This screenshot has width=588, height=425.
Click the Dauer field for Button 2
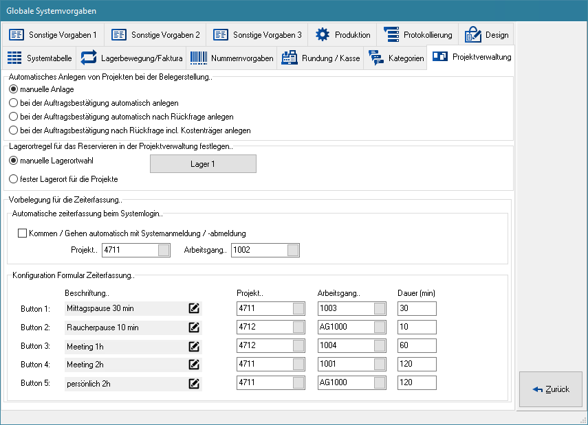coord(417,327)
